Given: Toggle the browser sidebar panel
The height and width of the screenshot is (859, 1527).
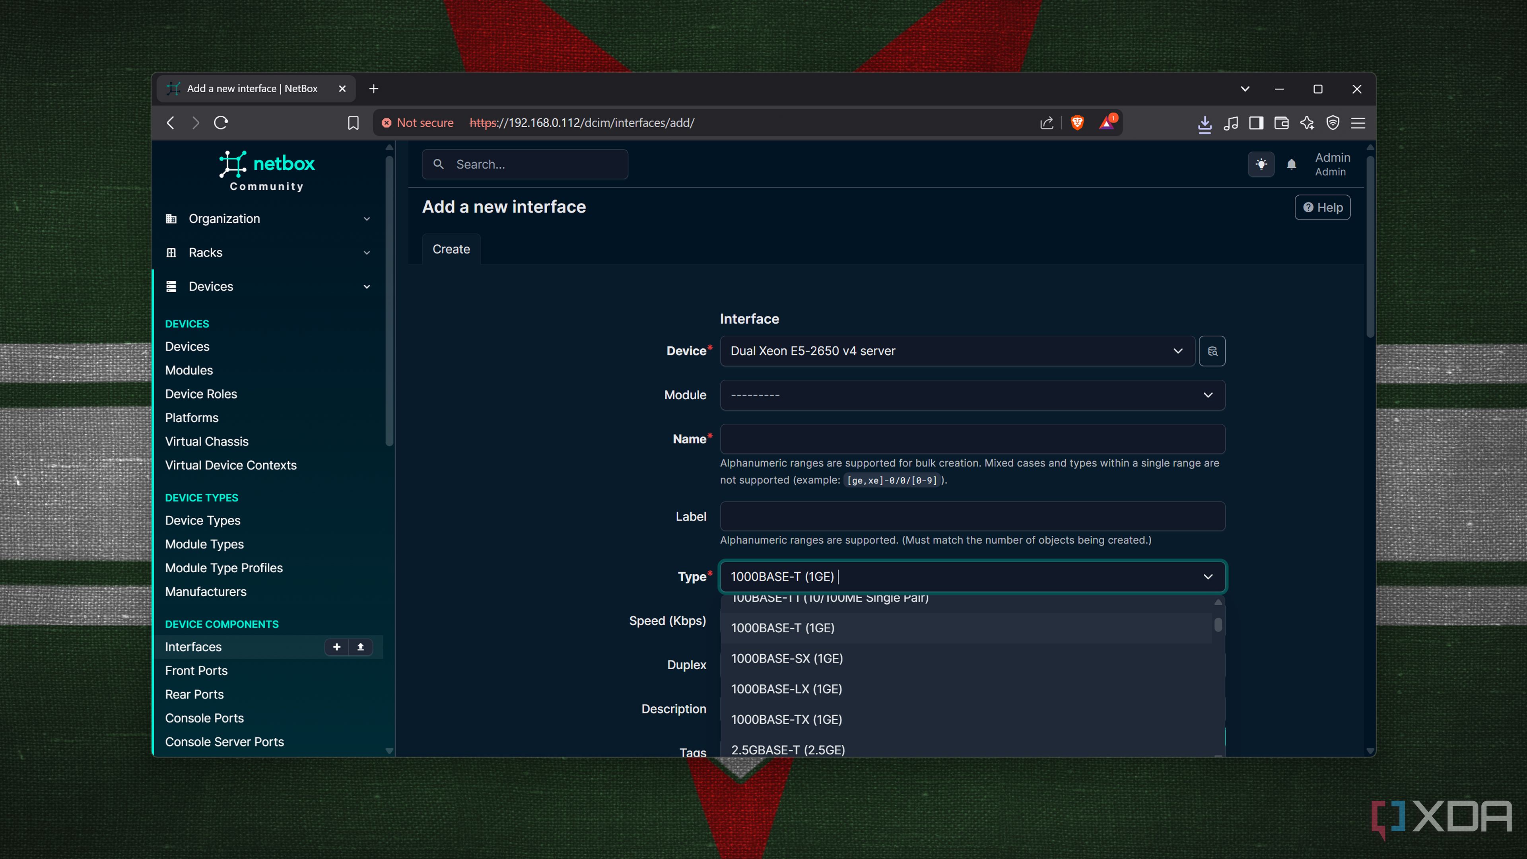Looking at the screenshot, I should (1255, 123).
